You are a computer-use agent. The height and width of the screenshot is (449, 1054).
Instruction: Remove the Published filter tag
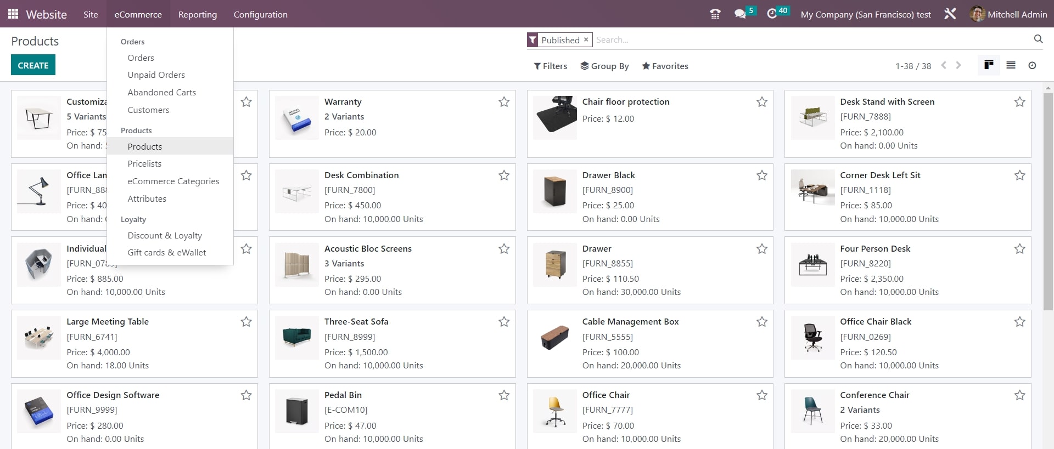pyautogui.click(x=586, y=39)
